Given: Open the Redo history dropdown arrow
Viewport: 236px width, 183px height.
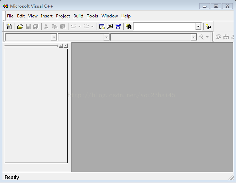Looking at the screenshot, I should 92,26.
